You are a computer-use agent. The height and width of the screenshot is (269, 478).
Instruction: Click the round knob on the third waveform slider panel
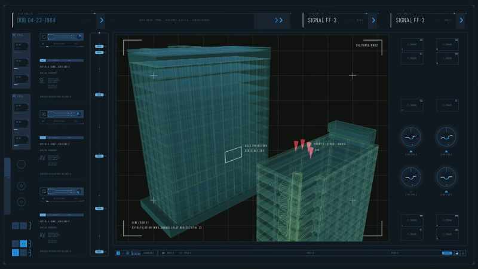pos(79,191)
